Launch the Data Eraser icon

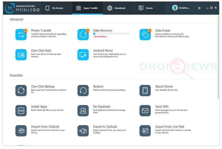tap(145, 34)
